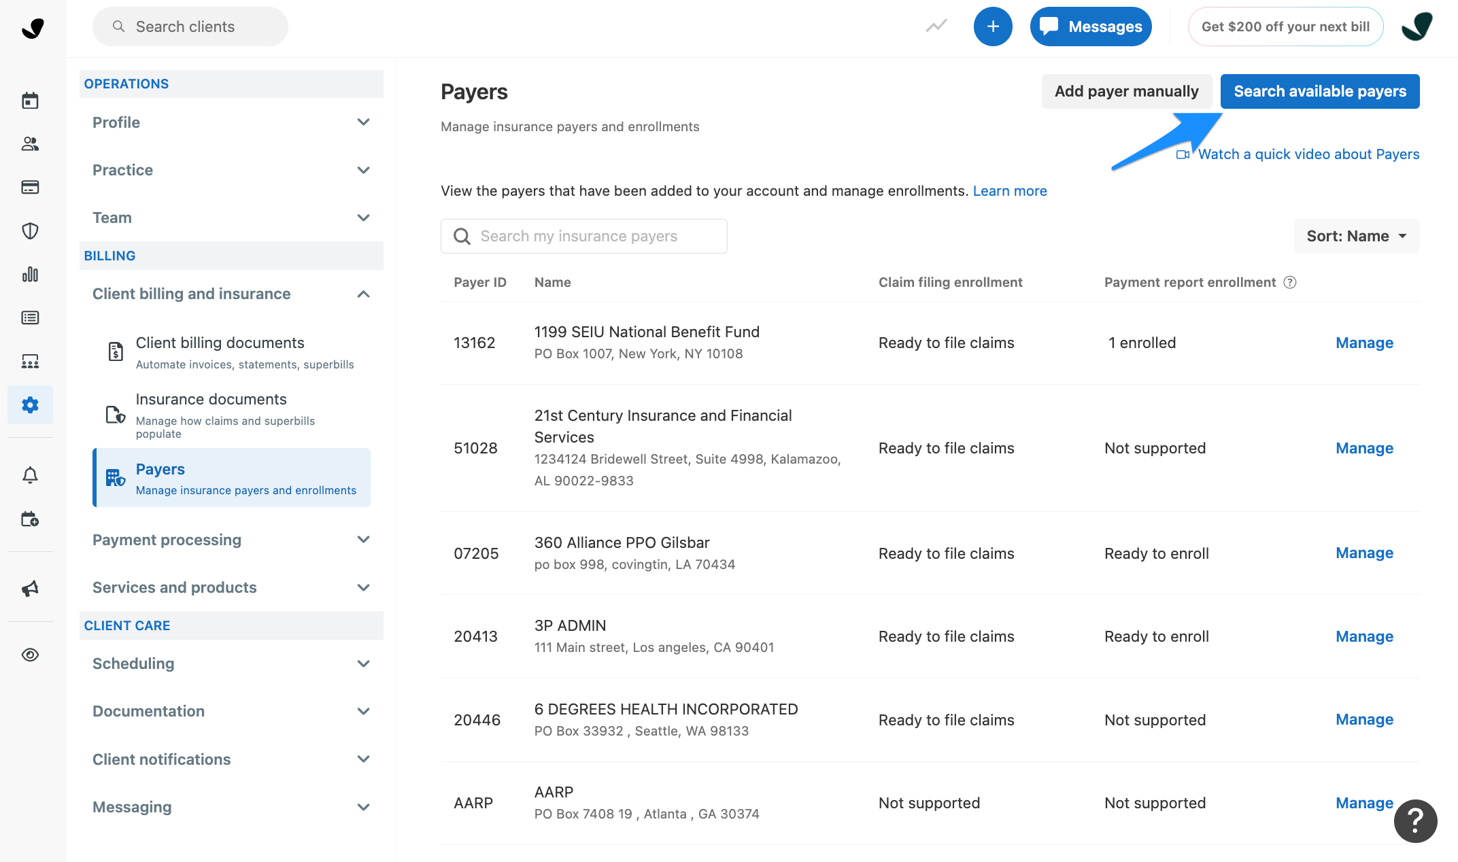Image resolution: width=1458 pixels, height=862 pixels.
Task: Select Insurance documents in the sidebar menu
Action: [x=211, y=399]
